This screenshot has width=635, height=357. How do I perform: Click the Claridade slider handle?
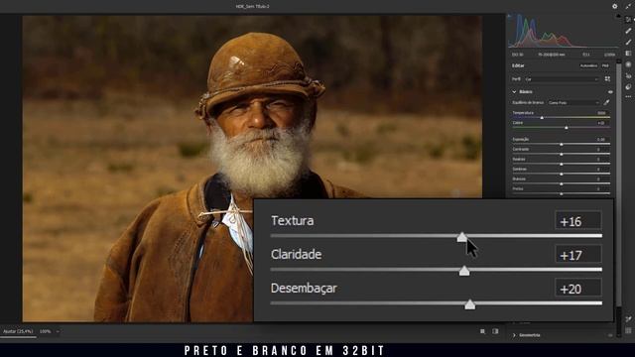[464, 271]
